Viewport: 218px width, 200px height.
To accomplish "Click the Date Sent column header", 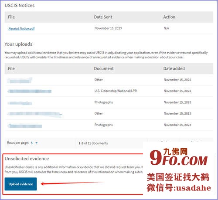I will 103,17.
